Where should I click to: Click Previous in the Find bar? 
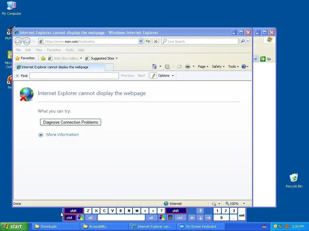(x=128, y=75)
